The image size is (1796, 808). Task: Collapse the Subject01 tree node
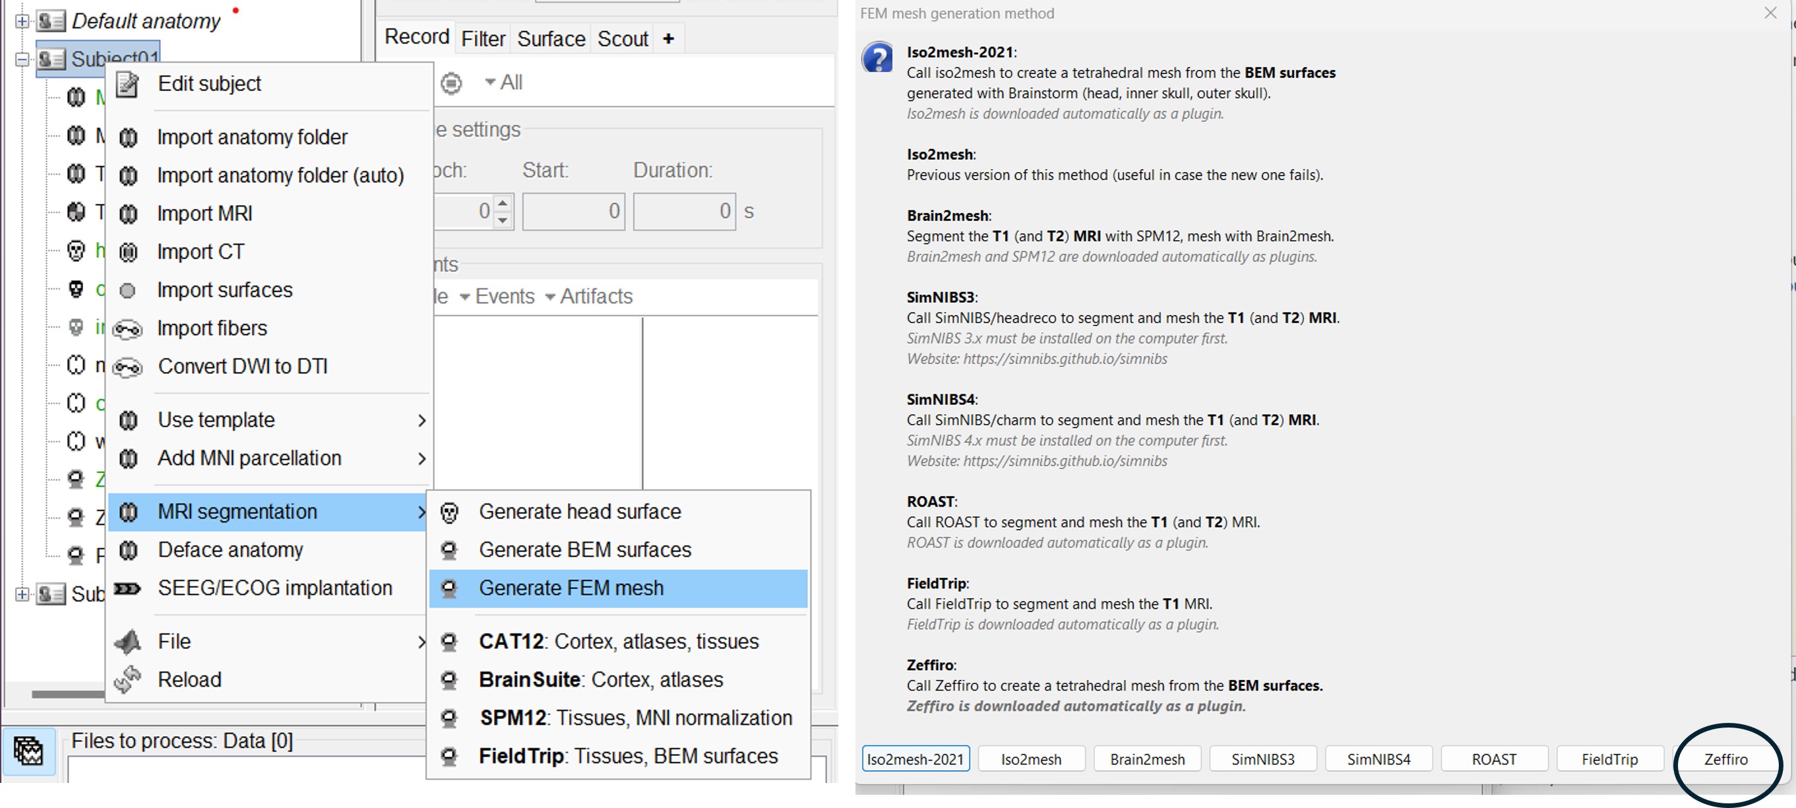[22, 59]
